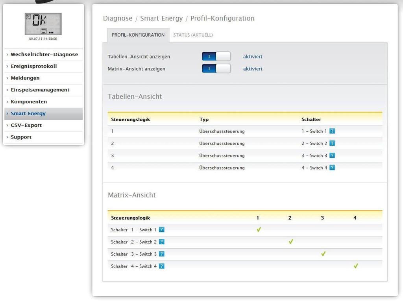The image size is (403, 301).
Task: Expand the CSV-Export chevron
Action: [7, 126]
